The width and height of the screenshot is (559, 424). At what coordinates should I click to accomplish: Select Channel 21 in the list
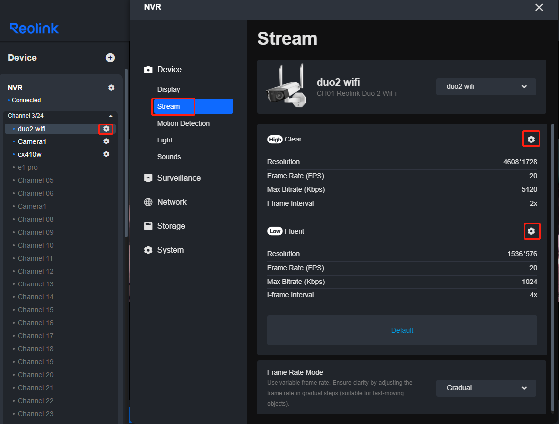click(36, 388)
